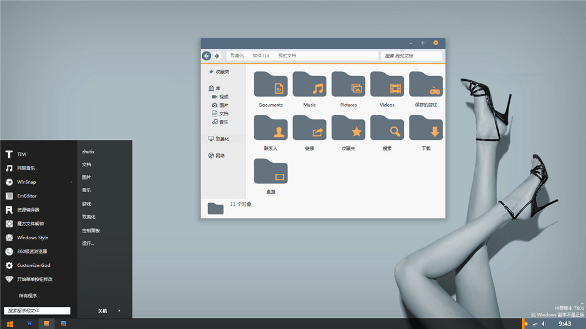Open the 下载 downloads folder
Image resolution: width=586 pixels, height=329 pixels.
click(x=425, y=129)
